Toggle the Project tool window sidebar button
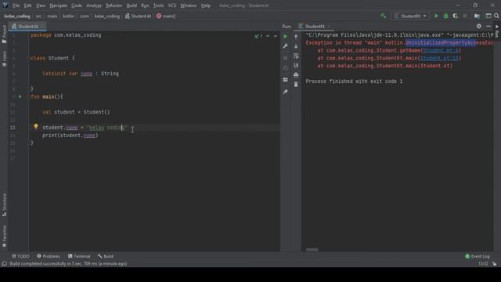 click(x=4, y=34)
